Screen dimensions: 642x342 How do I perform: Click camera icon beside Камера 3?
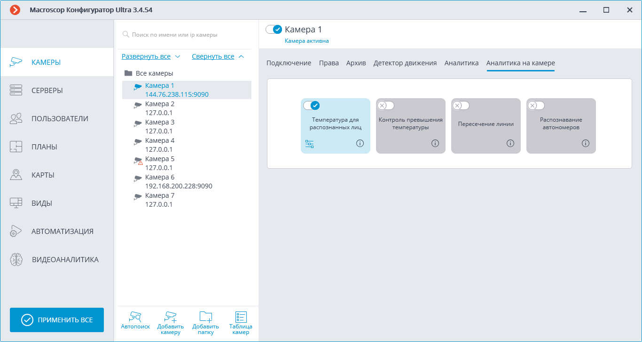(x=138, y=124)
